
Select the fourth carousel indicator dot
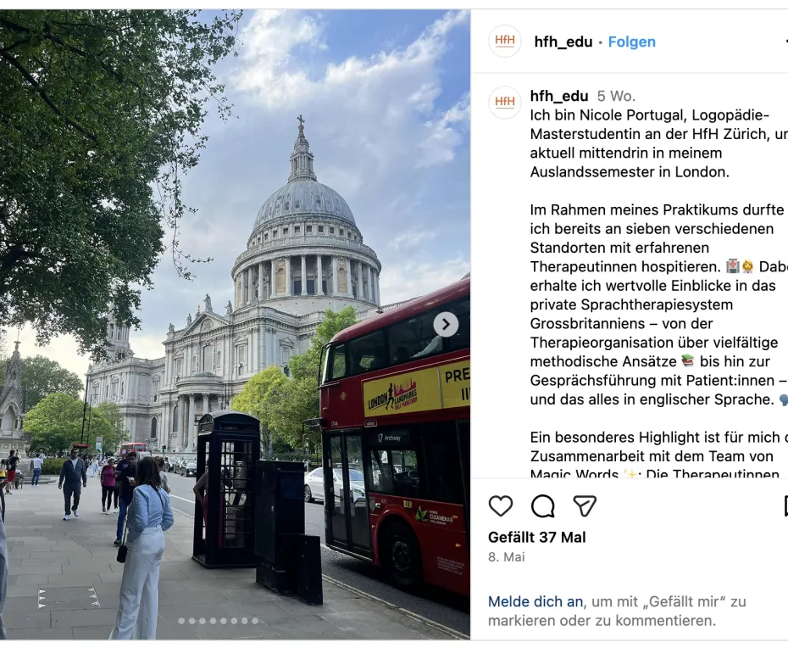pos(213,621)
